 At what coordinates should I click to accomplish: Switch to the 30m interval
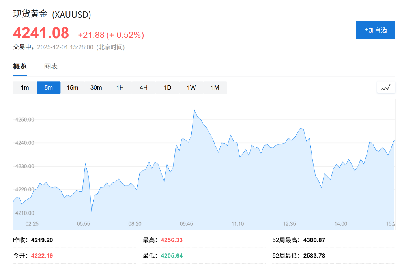[x=96, y=87]
